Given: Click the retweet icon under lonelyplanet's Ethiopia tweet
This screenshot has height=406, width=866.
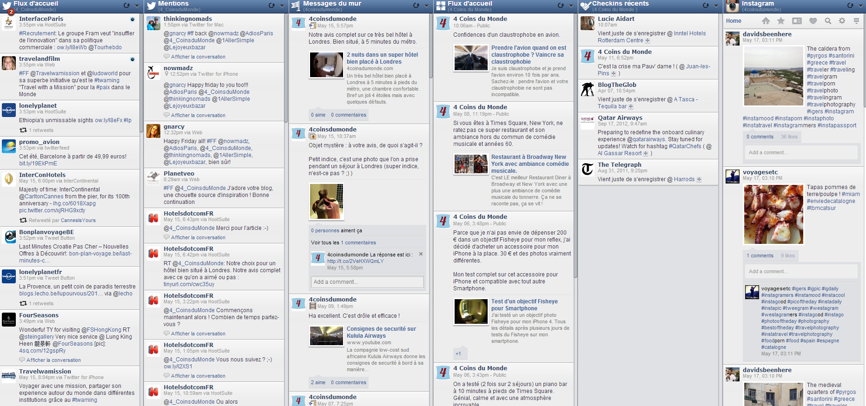Looking at the screenshot, I should pyautogui.click(x=23, y=131).
